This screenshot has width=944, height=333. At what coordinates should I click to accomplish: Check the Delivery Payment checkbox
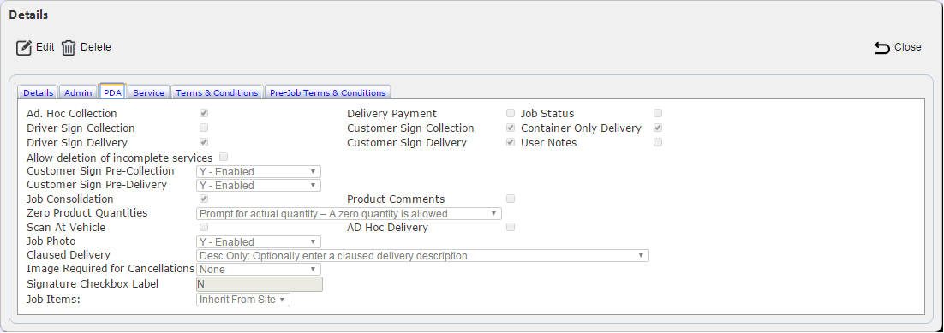click(511, 113)
